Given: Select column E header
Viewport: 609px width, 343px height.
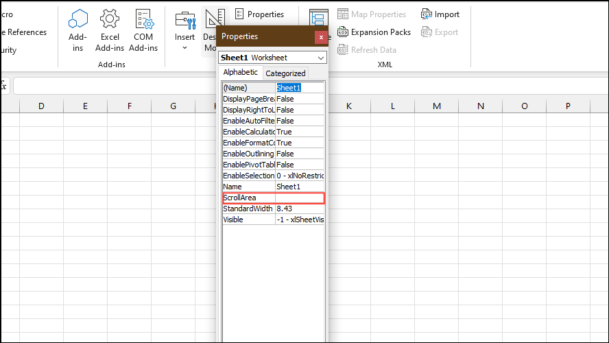Looking at the screenshot, I should pyautogui.click(x=85, y=106).
